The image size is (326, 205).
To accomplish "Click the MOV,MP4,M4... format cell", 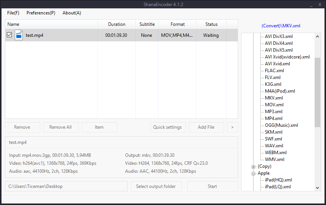I will coord(177,35).
